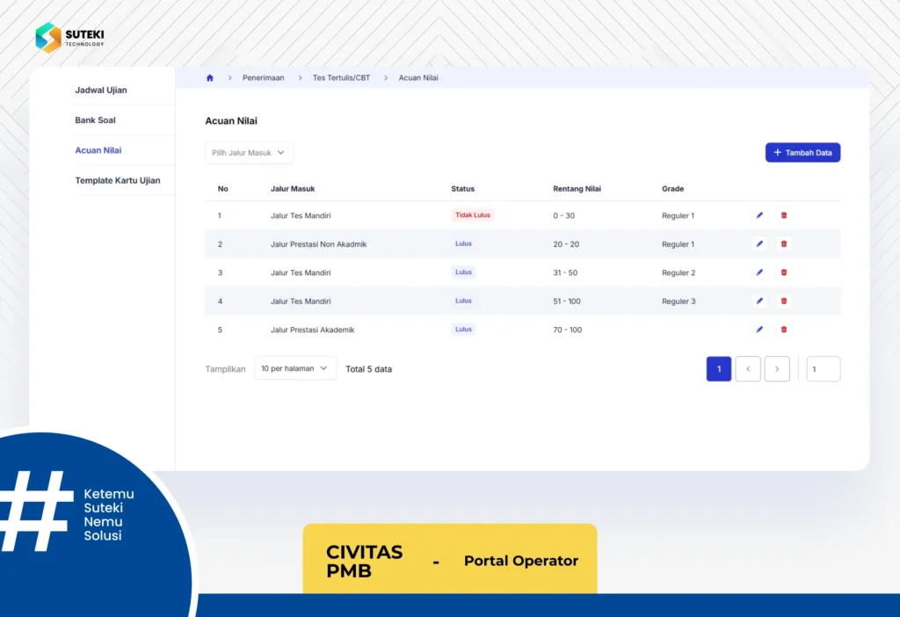The image size is (900, 617).
Task: Click Acuan Nilai in the breadcrumb
Action: point(418,78)
